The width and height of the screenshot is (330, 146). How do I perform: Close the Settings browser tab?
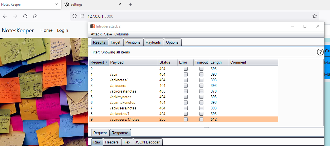tap(120, 5)
